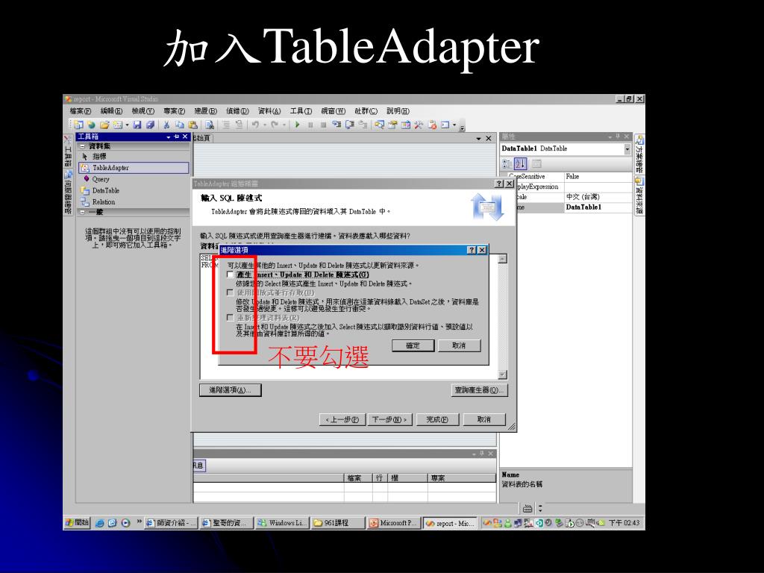Click the New Project toolbar icon
Viewport: 764px width, 573px height.
78,125
